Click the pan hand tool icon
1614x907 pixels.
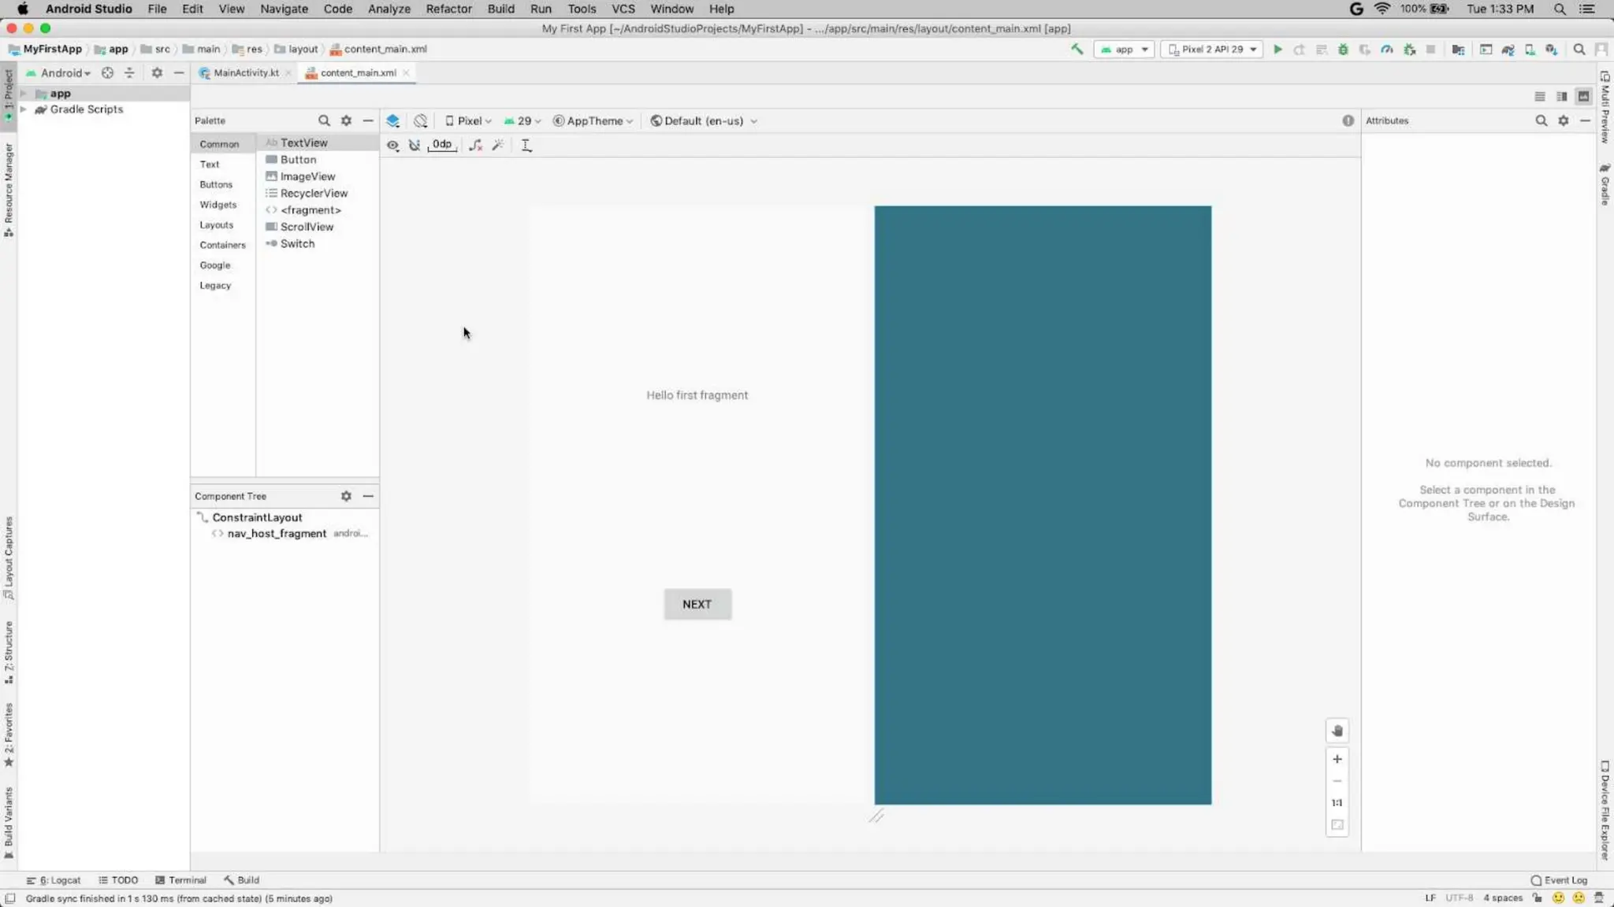pyautogui.click(x=1337, y=731)
